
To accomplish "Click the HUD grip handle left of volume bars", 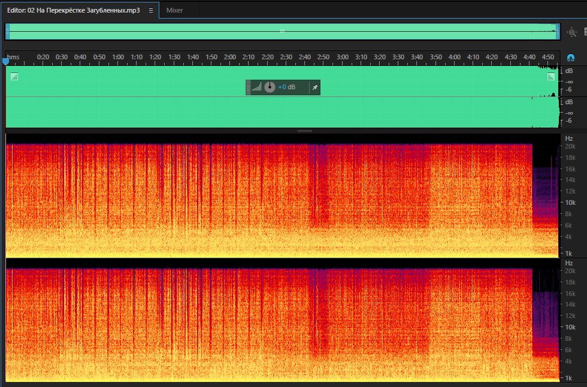I will click(x=248, y=87).
